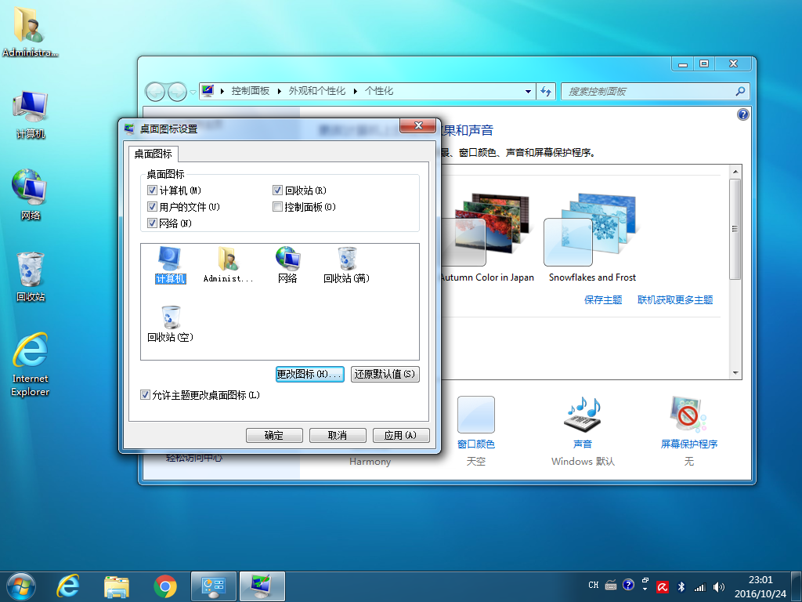
Task: Click the 确定 button
Action: click(274, 435)
